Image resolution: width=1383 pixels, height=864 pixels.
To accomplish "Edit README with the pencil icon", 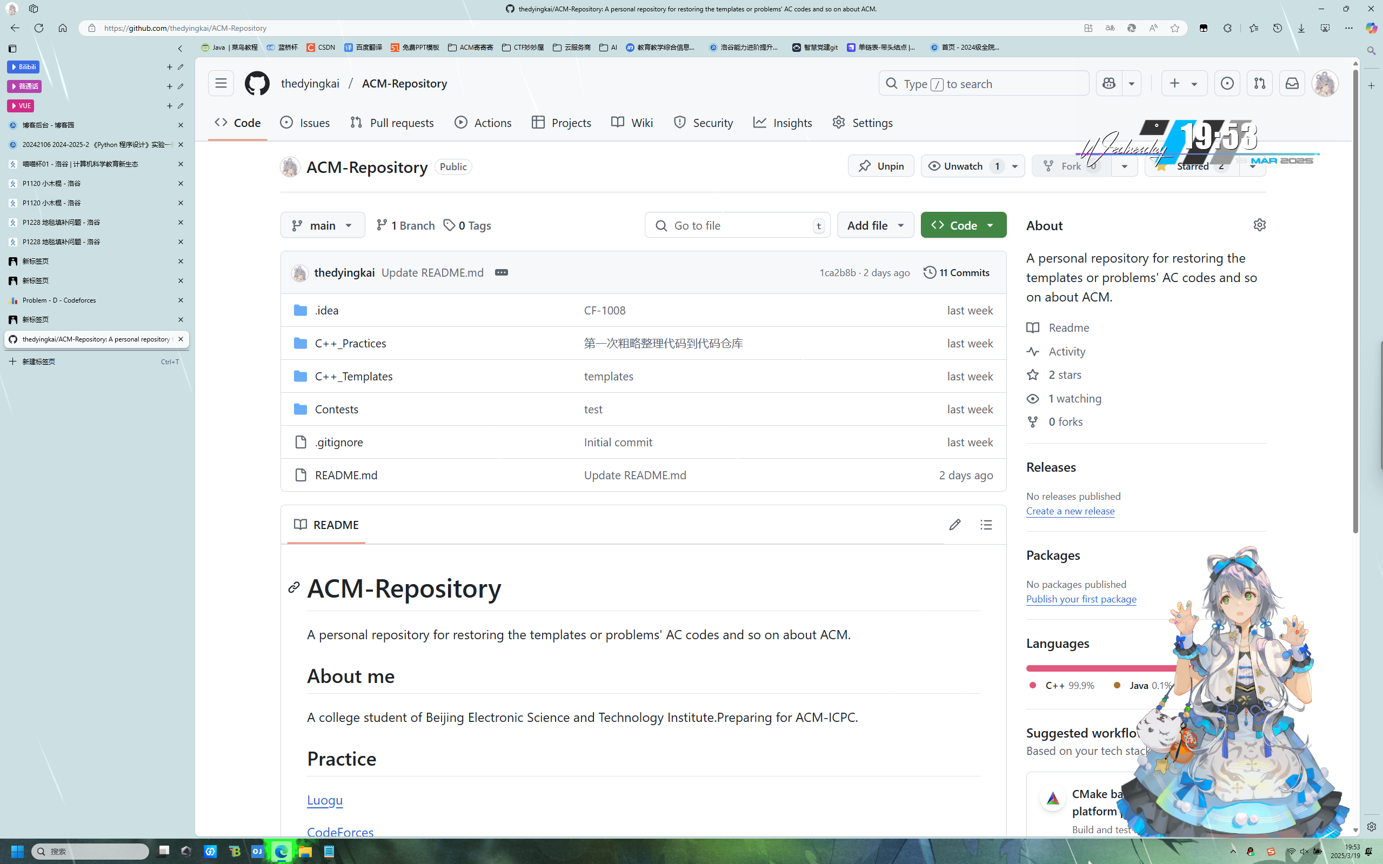I will pyautogui.click(x=954, y=525).
